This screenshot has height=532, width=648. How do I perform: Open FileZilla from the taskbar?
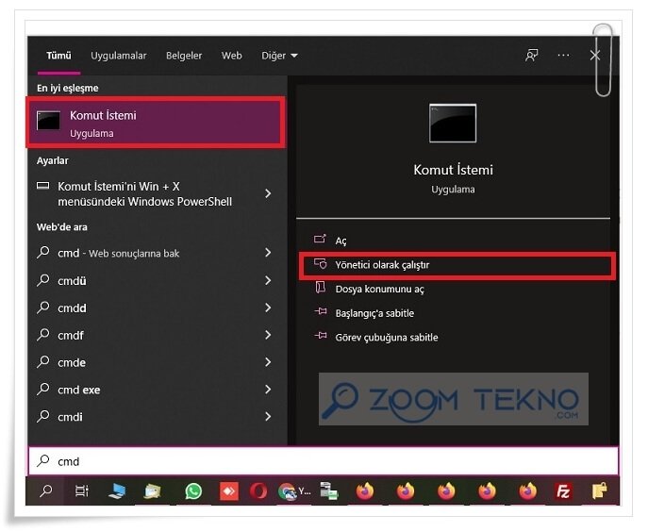click(x=563, y=491)
